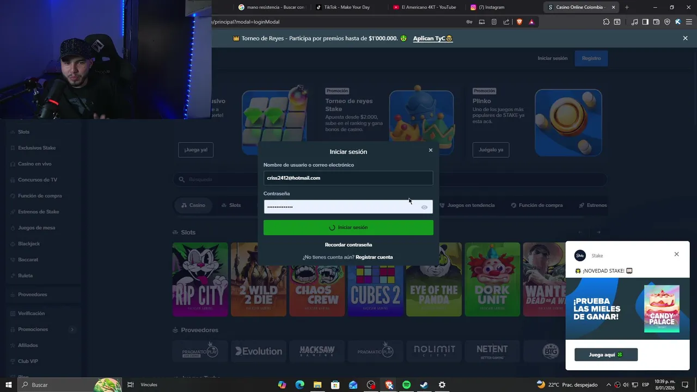
Task: Open Spotify from the taskbar
Action: pos(406,385)
